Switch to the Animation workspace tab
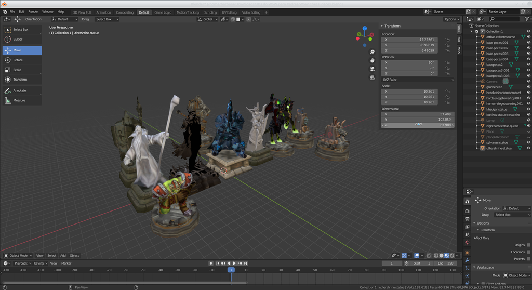 pyautogui.click(x=103, y=12)
